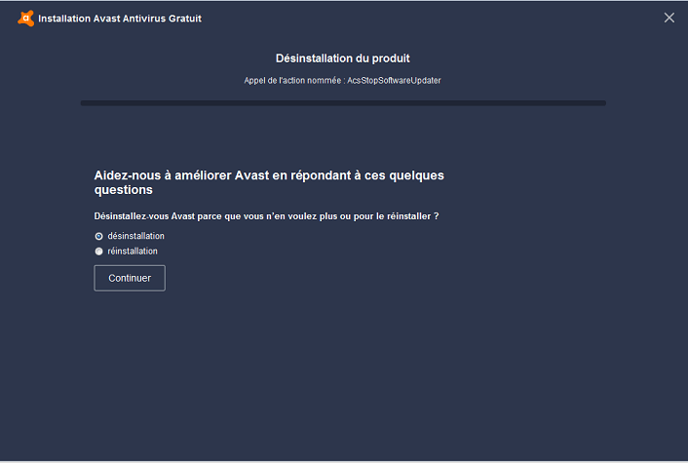Viewport: 688px width, 463px height.
Task: Click the word "questions" in the survey heading
Action: [123, 190]
